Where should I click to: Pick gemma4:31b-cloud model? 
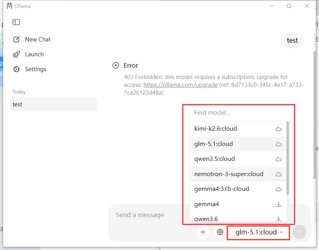click(x=238, y=189)
